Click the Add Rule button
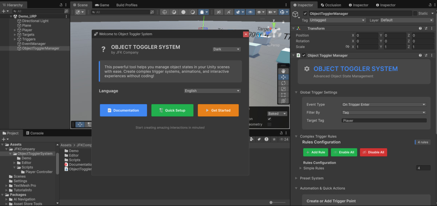The image size is (437, 206). pos(316,152)
